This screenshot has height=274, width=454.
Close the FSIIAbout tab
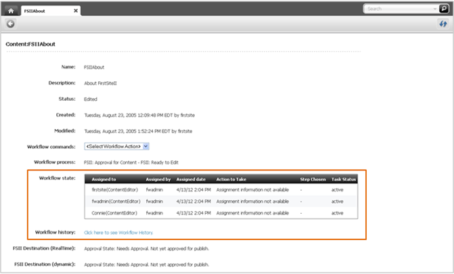76,11
